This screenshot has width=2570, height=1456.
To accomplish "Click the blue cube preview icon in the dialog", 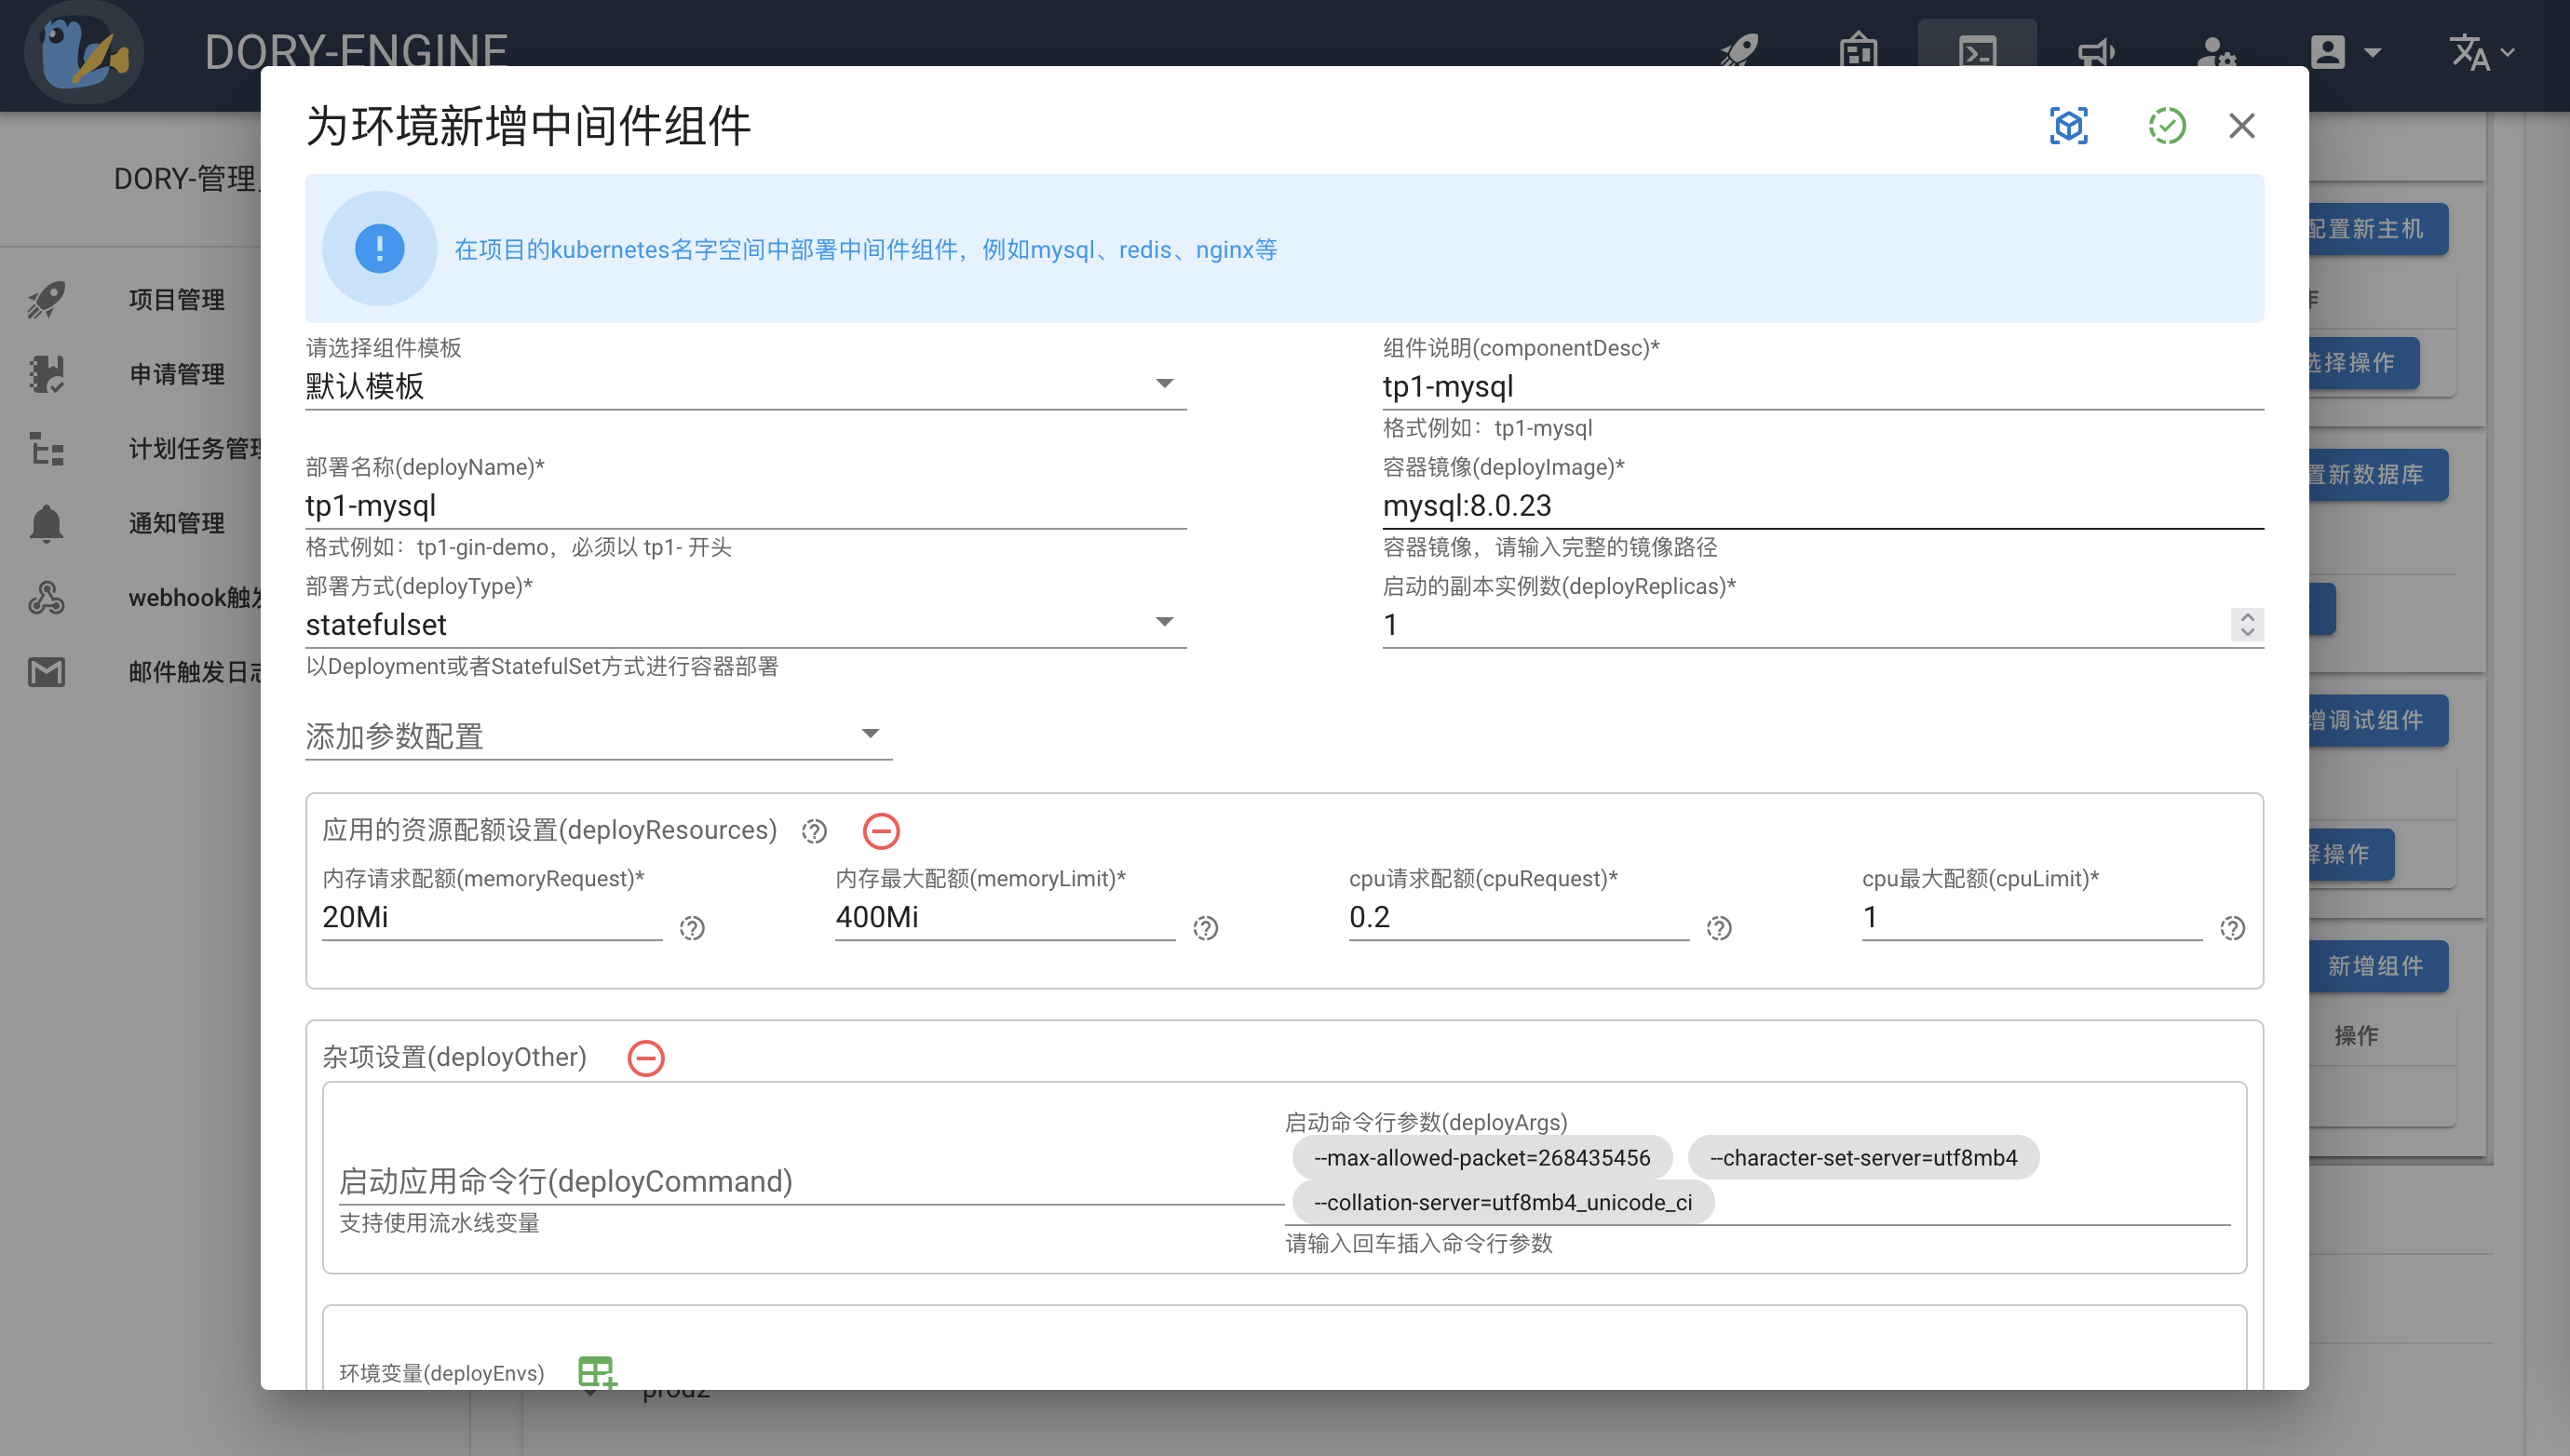I will tap(2069, 126).
